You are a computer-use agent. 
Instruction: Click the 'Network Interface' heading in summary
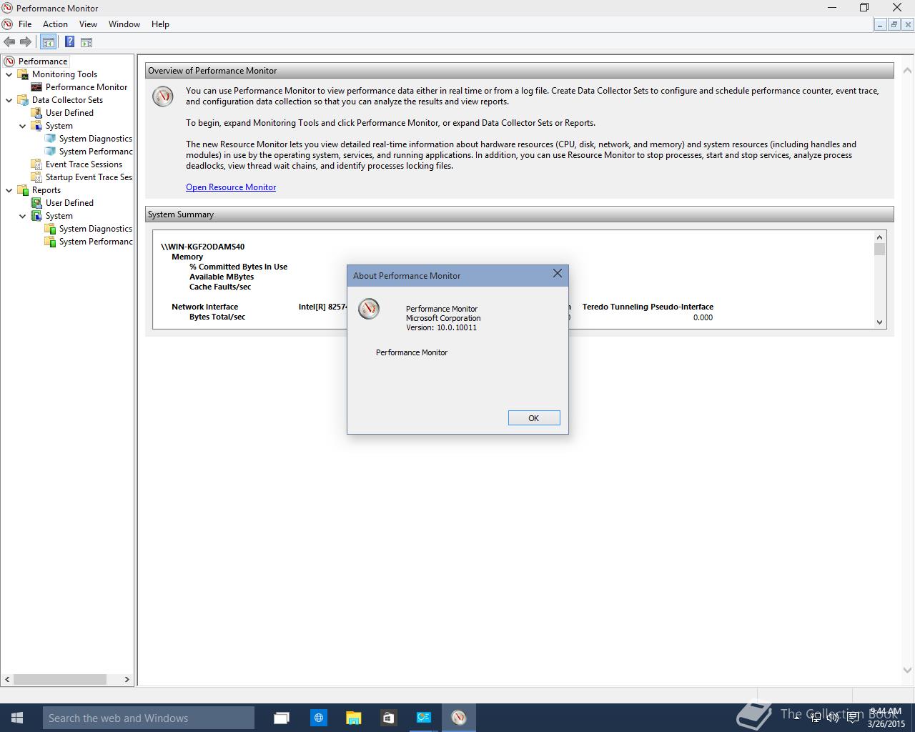(x=204, y=307)
